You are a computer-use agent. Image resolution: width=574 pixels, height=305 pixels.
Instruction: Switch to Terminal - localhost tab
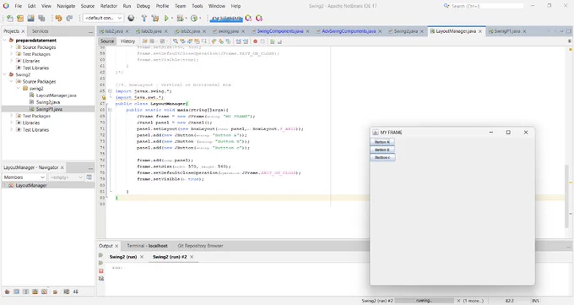[147, 246]
